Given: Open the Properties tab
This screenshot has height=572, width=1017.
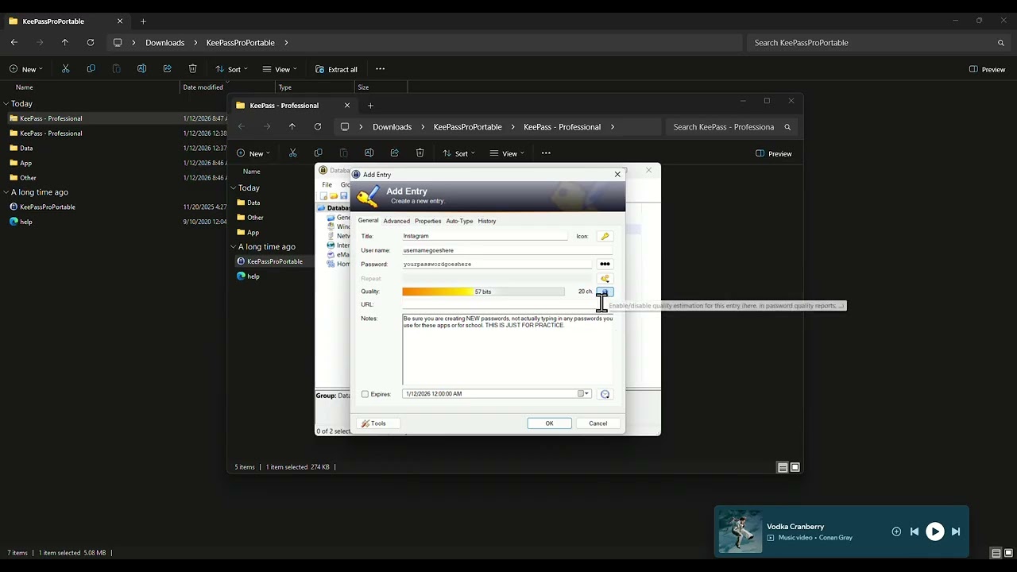Looking at the screenshot, I should 427,221.
